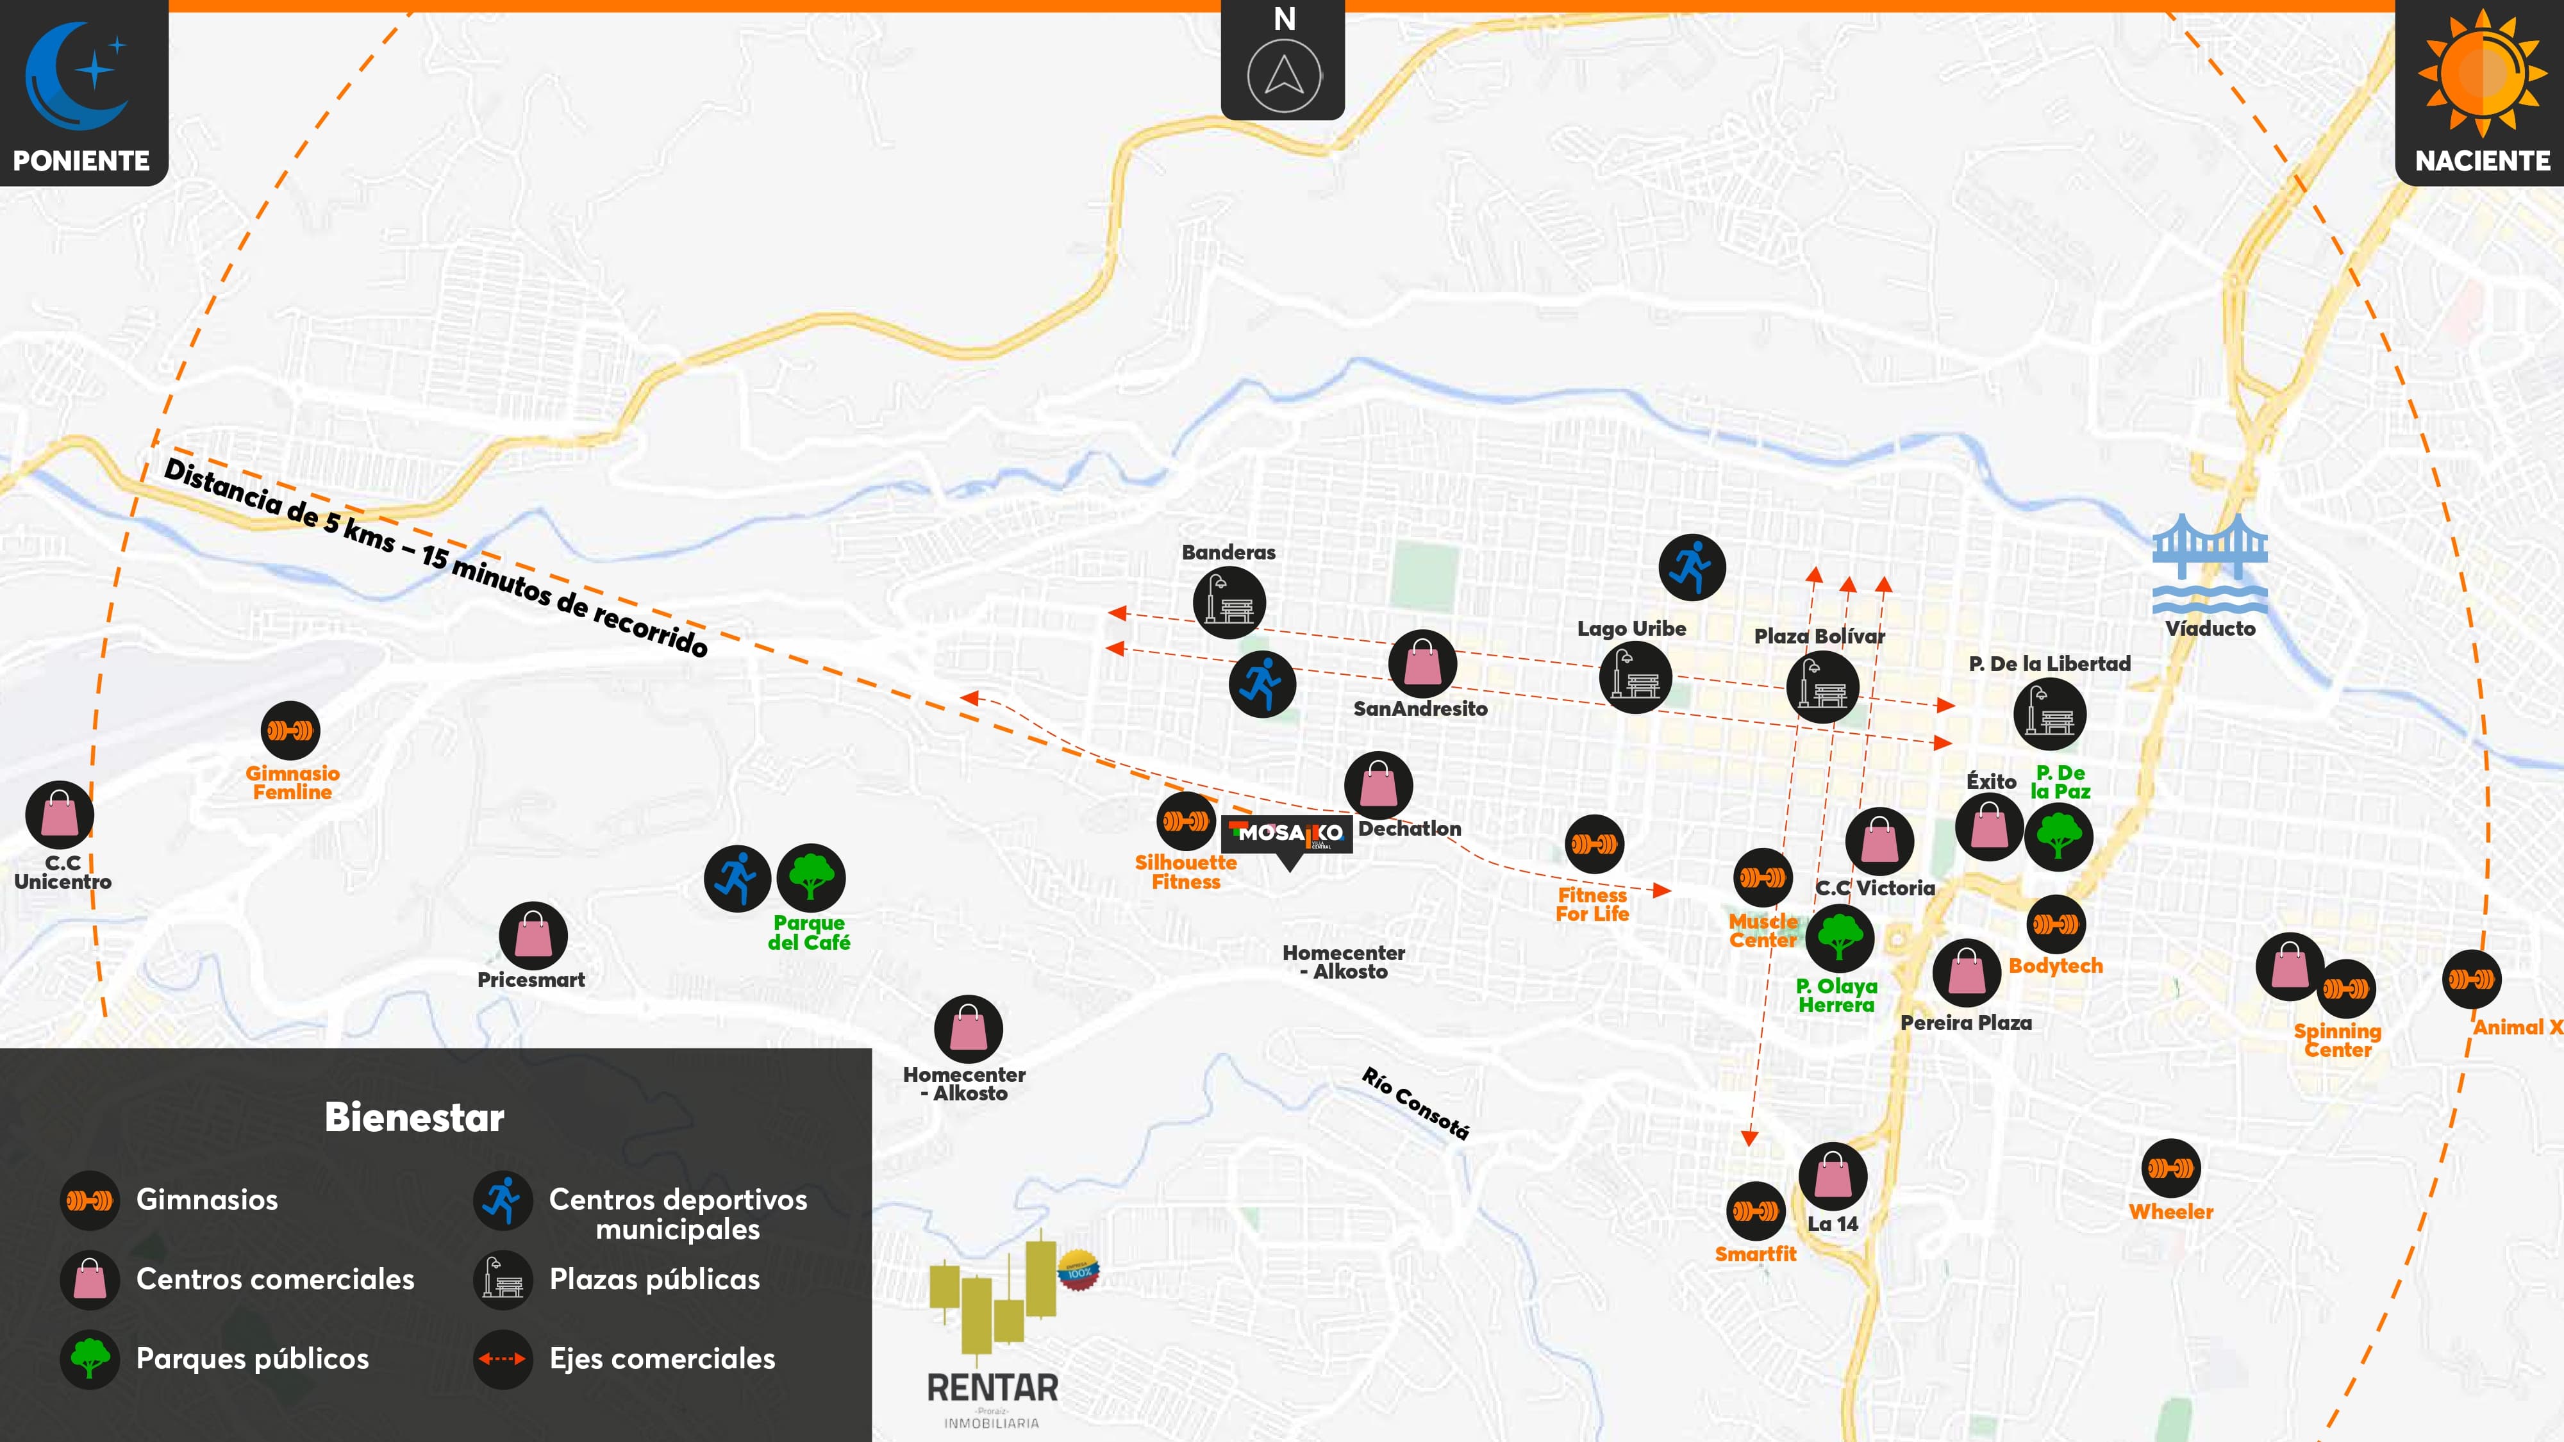
Task: Click the Wheeler gym dumbbell icon
Action: pyautogui.click(x=2171, y=1168)
